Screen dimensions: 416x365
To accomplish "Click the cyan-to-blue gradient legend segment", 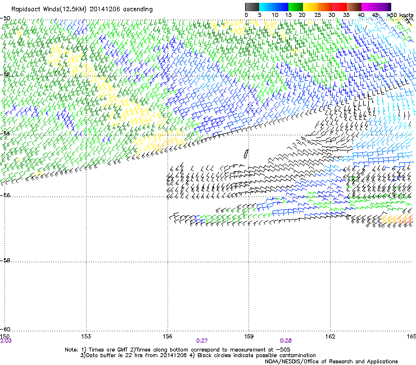I will tap(274, 7).
